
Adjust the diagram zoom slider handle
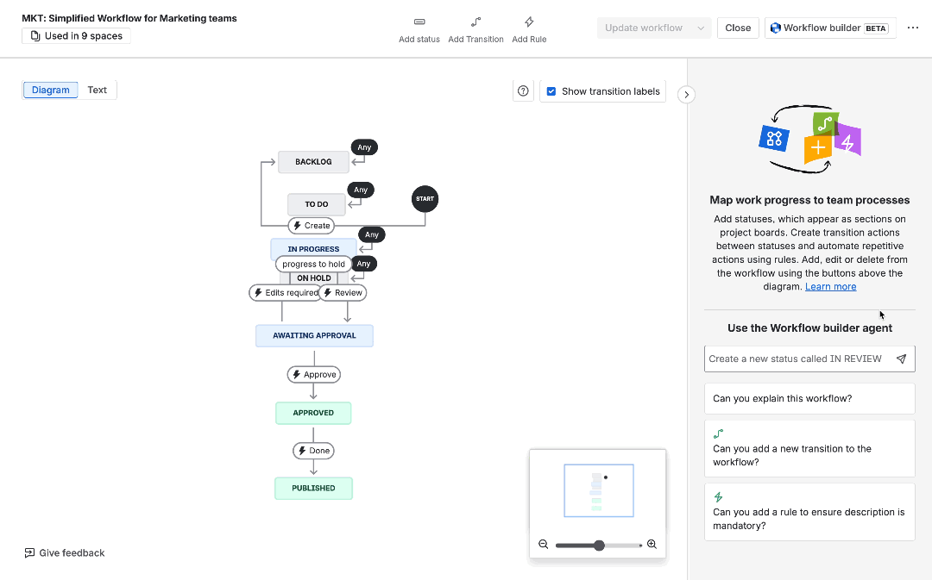(x=599, y=545)
